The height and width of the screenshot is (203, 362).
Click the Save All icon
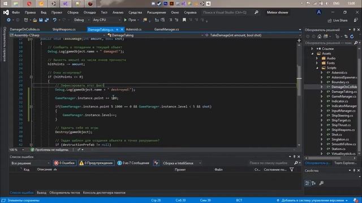[x=46, y=20]
